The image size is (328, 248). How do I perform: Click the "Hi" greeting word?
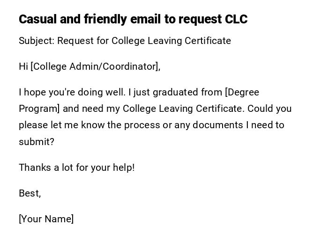coord(23,66)
